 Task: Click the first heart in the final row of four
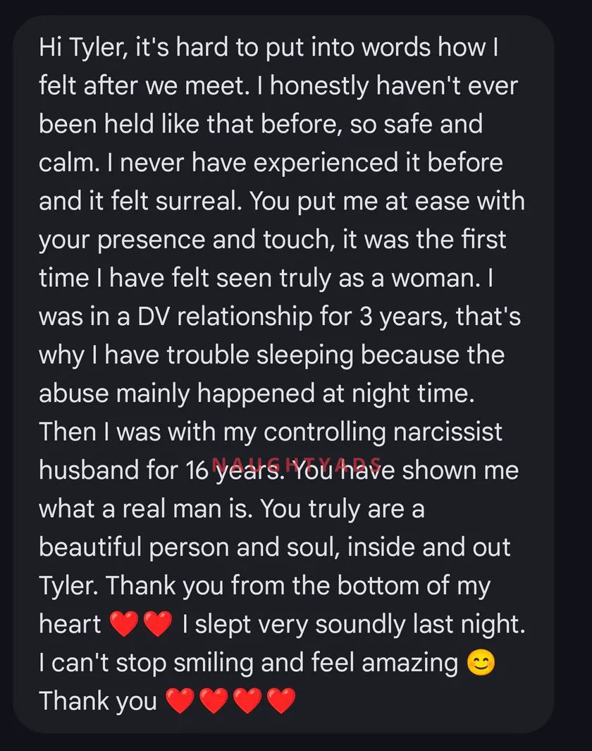[x=179, y=702]
